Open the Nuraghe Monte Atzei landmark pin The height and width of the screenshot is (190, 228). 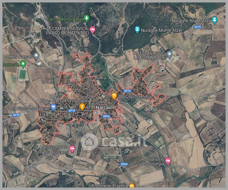tap(137, 30)
